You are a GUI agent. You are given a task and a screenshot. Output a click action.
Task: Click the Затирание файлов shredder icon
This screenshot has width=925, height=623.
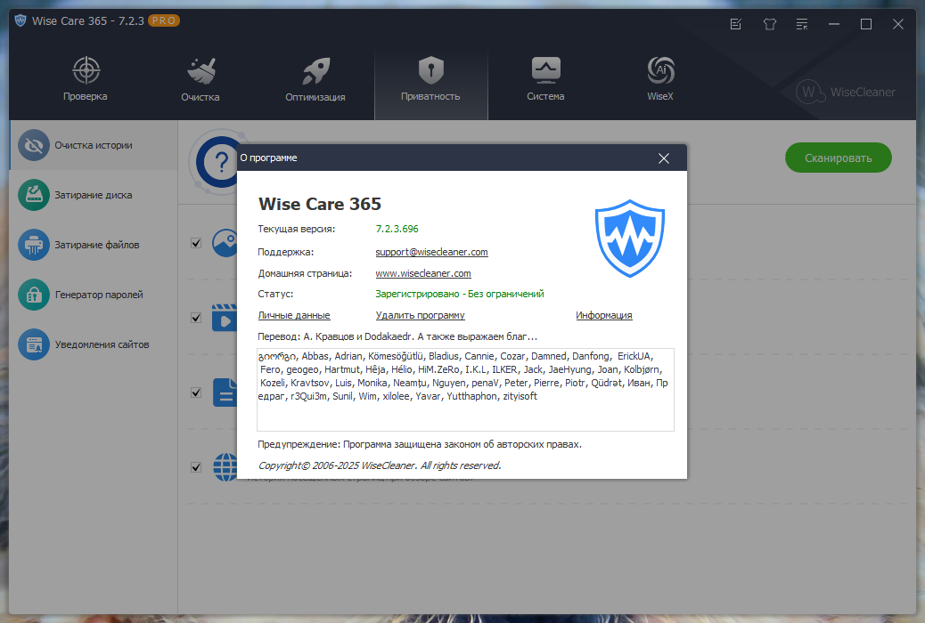34,245
